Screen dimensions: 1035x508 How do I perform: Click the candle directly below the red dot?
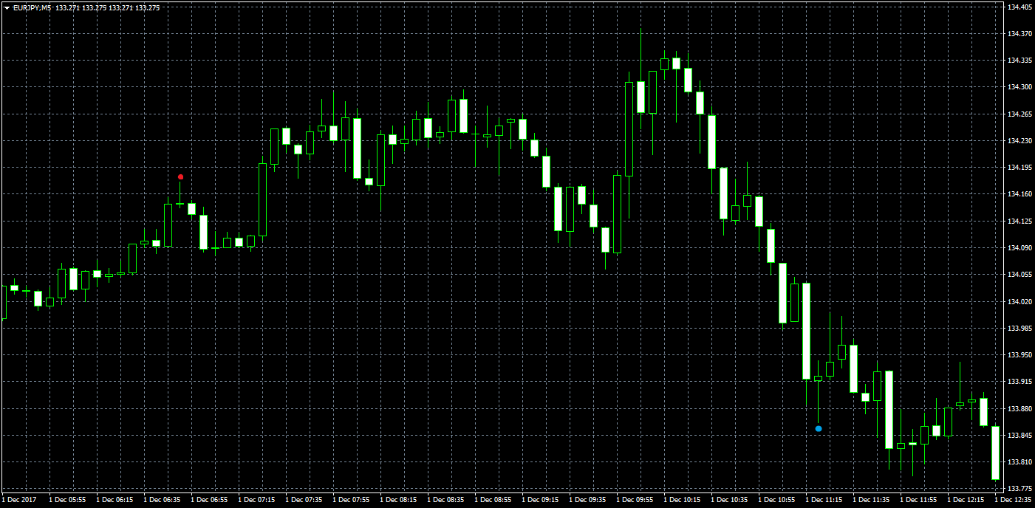tap(180, 204)
